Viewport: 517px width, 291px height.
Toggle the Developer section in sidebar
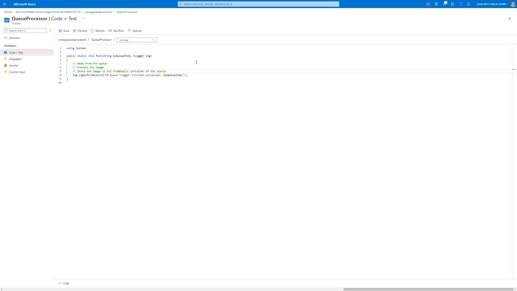(10, 46)
